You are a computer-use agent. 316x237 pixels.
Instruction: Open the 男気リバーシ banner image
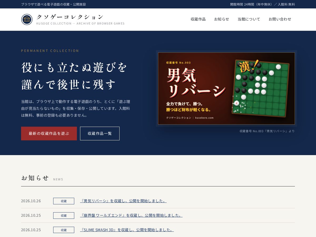click(226, 88)
